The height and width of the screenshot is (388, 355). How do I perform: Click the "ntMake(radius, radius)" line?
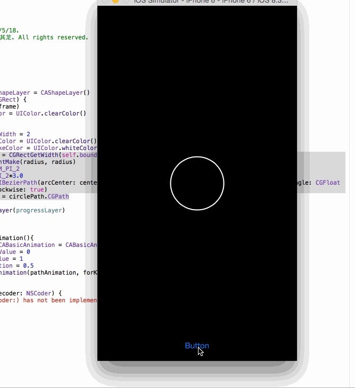(38, 162)
